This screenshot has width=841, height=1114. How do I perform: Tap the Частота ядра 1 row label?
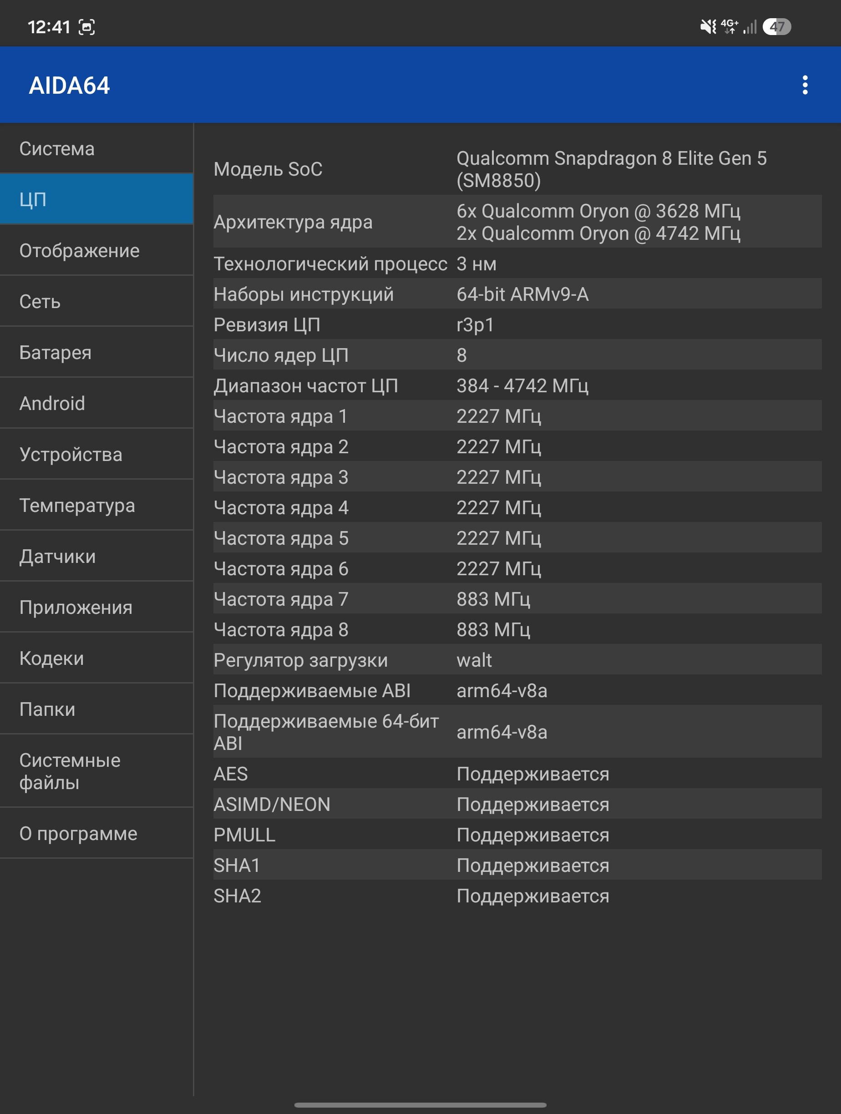click(281, 416)
